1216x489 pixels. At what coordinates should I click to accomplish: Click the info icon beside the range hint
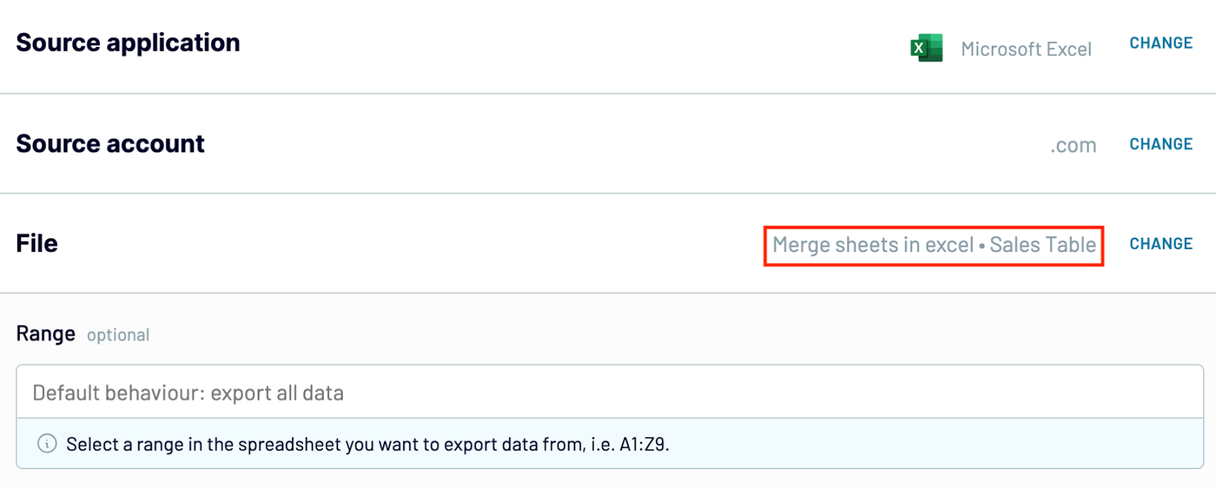[x=47, y=443]
